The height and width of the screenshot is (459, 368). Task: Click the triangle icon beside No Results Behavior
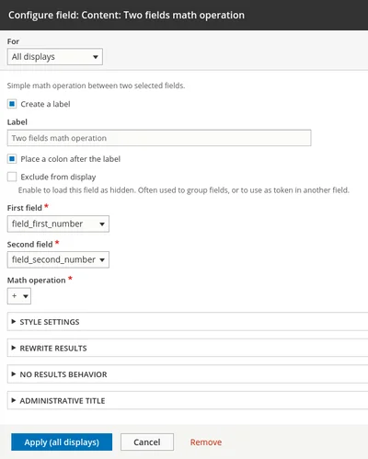point(14,374)
